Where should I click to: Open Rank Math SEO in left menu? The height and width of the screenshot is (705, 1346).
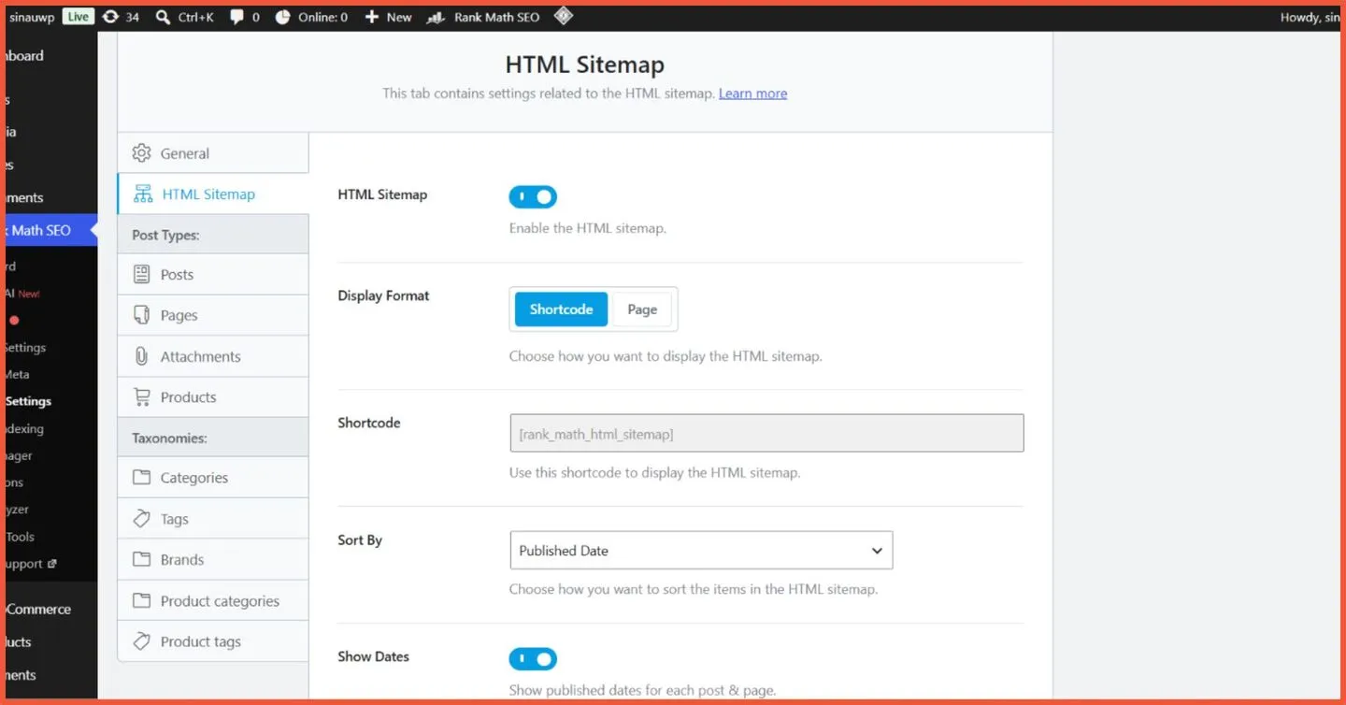coord(49,230)
